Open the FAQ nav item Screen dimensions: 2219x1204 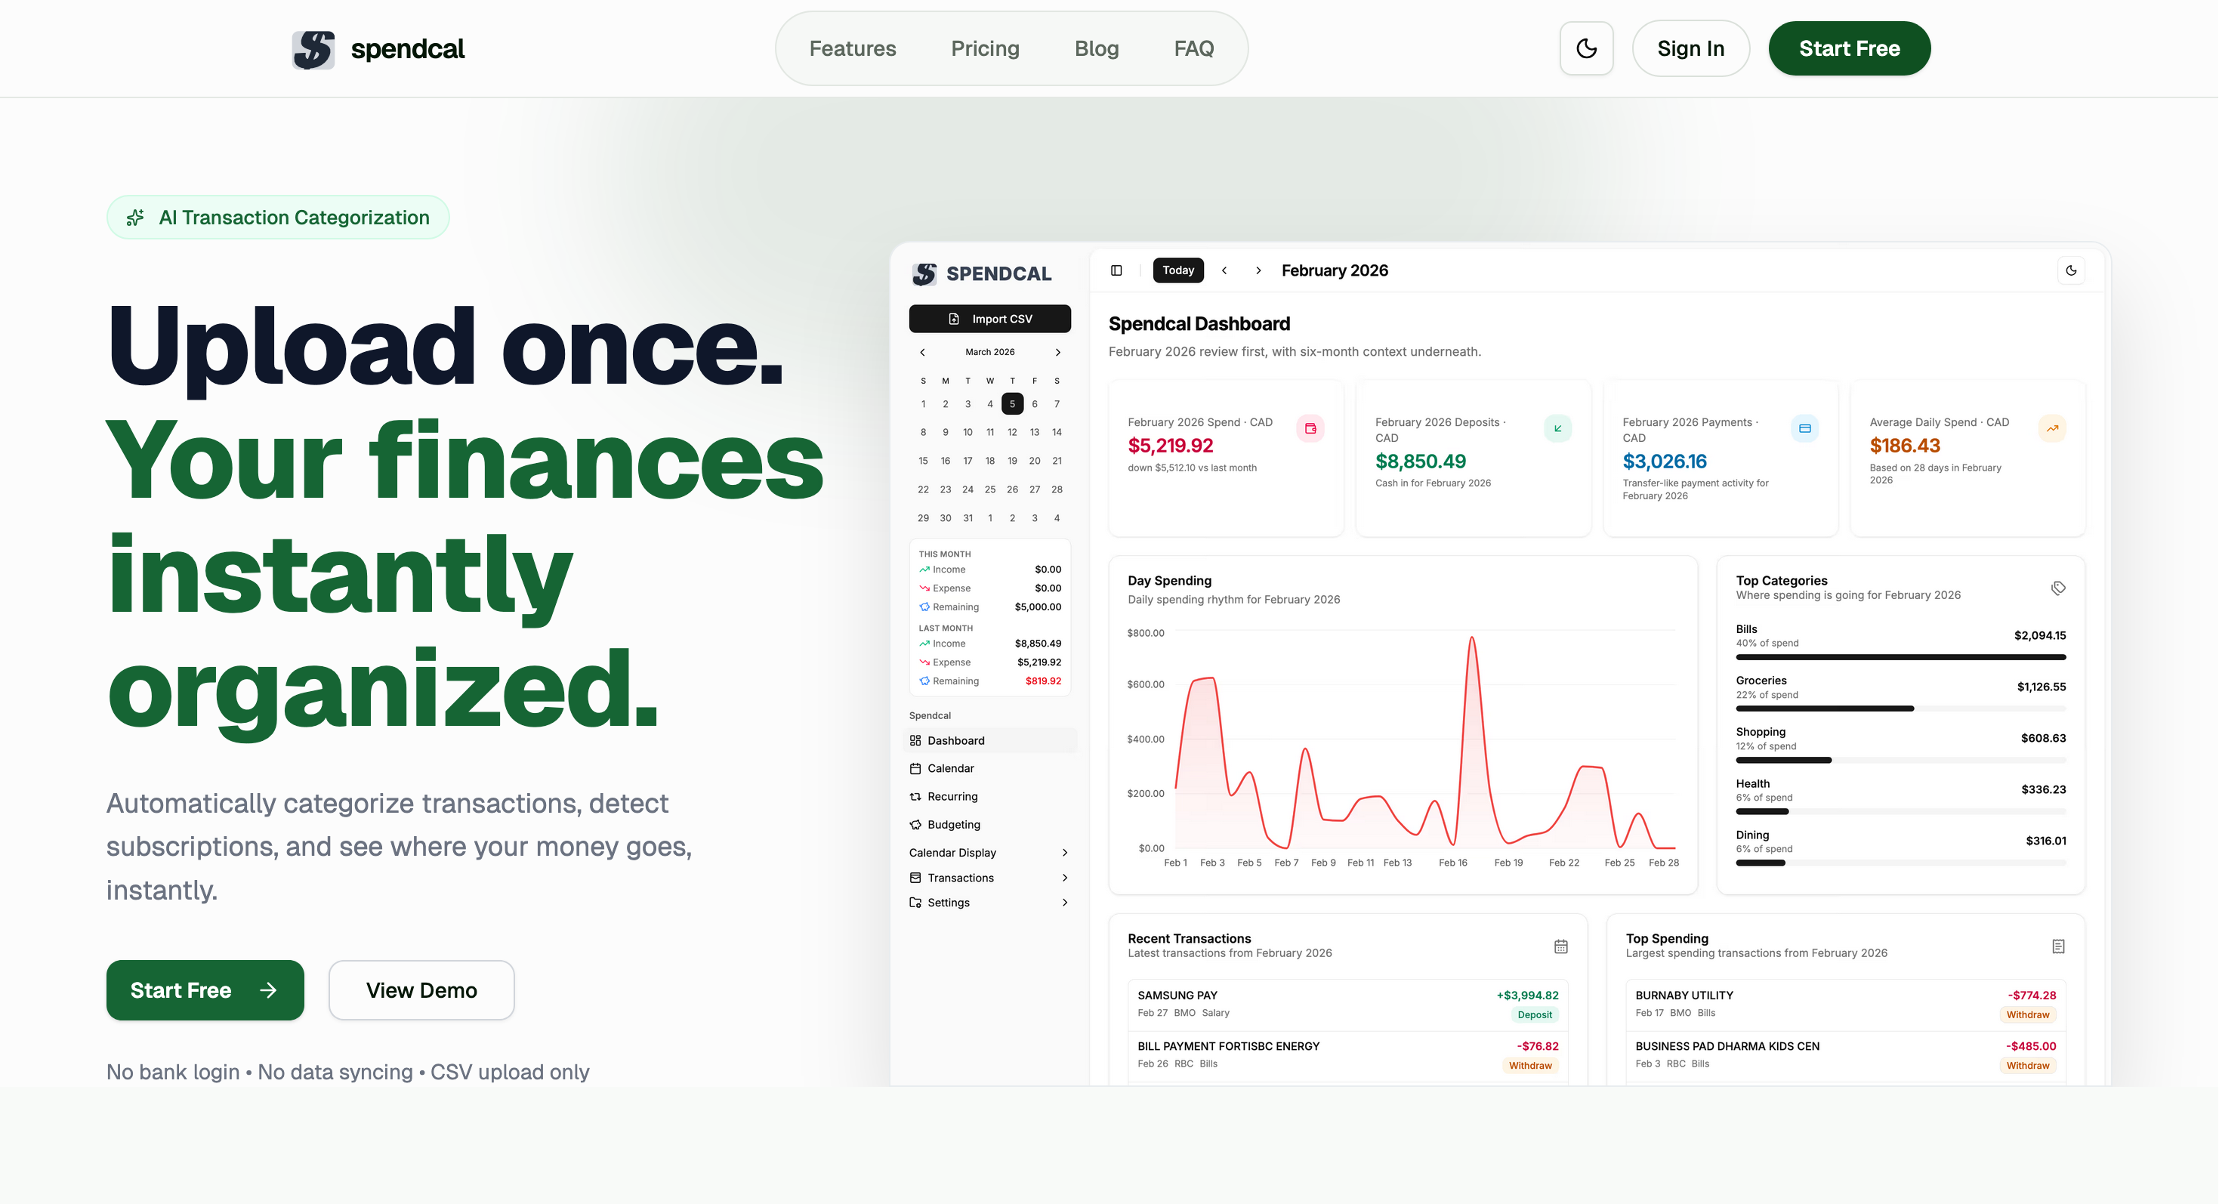click(1193, 48)
